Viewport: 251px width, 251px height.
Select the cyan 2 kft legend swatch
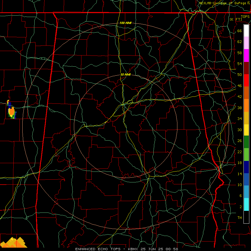pos(246,205)
